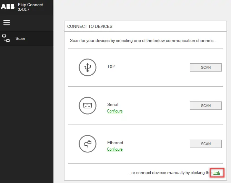Viewport: 231px width, 183px height.
Task: Click the T&P channel label
Action: pos(111,66)
